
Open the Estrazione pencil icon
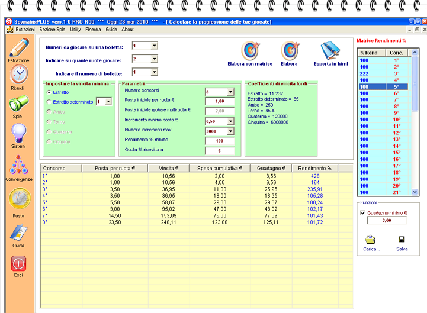coord(19,48)
